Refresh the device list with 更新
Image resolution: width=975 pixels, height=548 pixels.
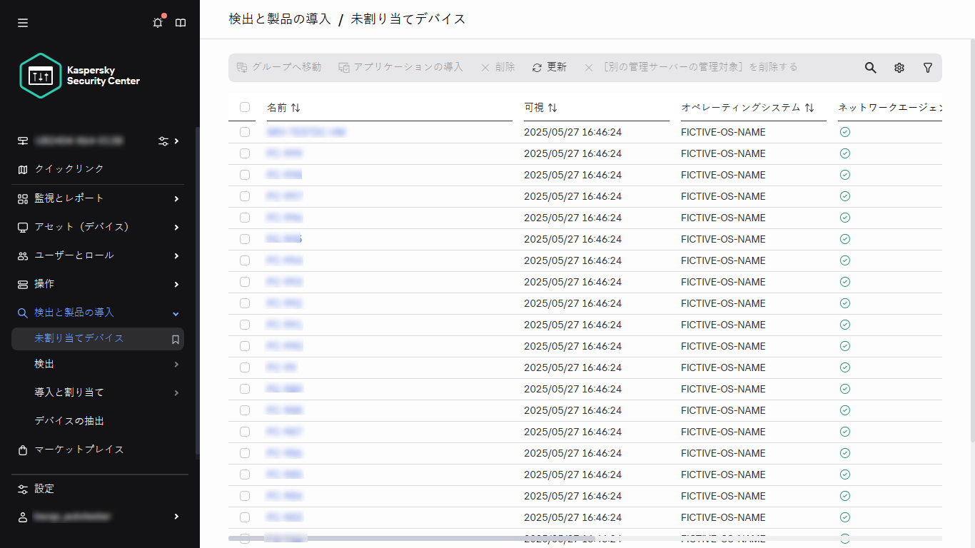click(549, 67)
